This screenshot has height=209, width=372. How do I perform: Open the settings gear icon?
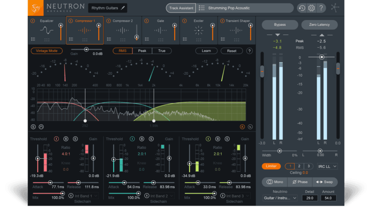pyautogui.click(x=311, y=8)
